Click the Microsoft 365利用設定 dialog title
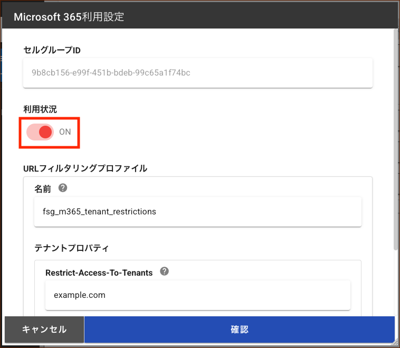The height and width of the screenshot is (348, 400). 69,17
